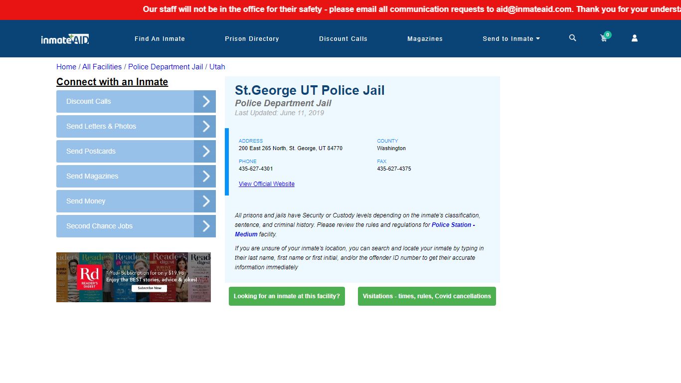681x383 pixels.
Task: Click the arrow beside Send Letters & Photos
Action: click(205, 127)
